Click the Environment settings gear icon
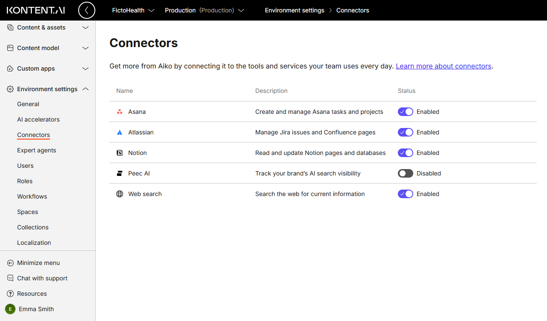Screen dimensions: 547x321 (x=10, y=89)
